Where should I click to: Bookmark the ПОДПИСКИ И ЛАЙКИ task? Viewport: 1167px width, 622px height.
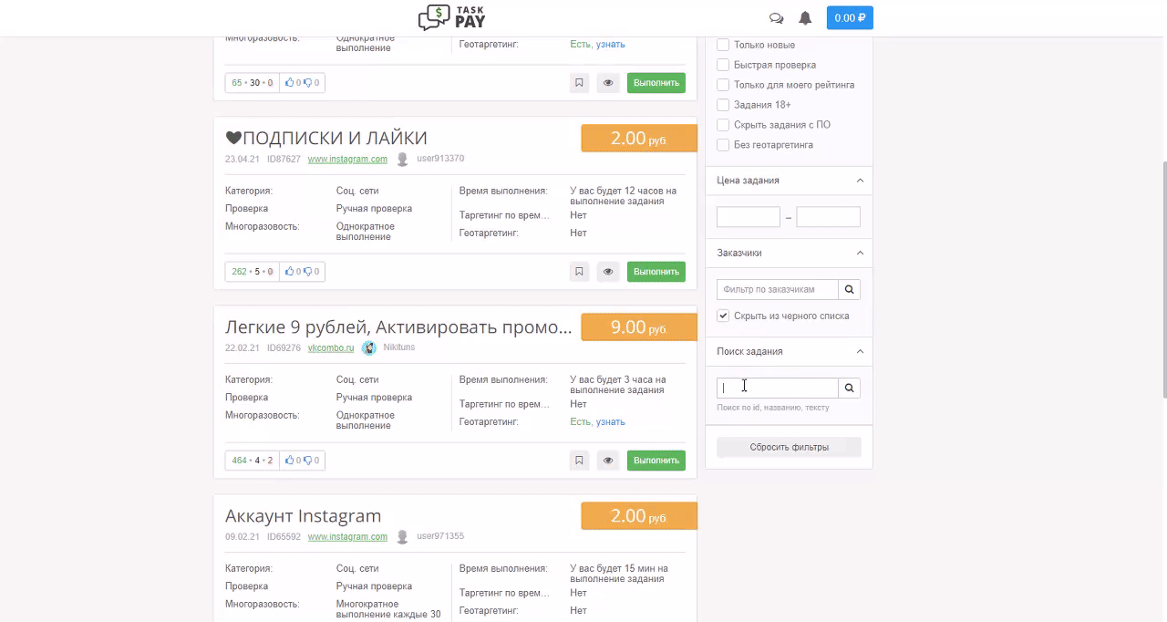coord(579,271)
